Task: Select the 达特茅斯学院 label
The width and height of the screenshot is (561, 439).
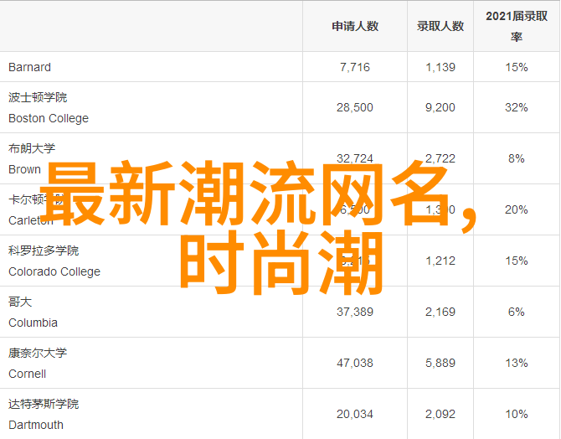Action: [x=44, y=404]
